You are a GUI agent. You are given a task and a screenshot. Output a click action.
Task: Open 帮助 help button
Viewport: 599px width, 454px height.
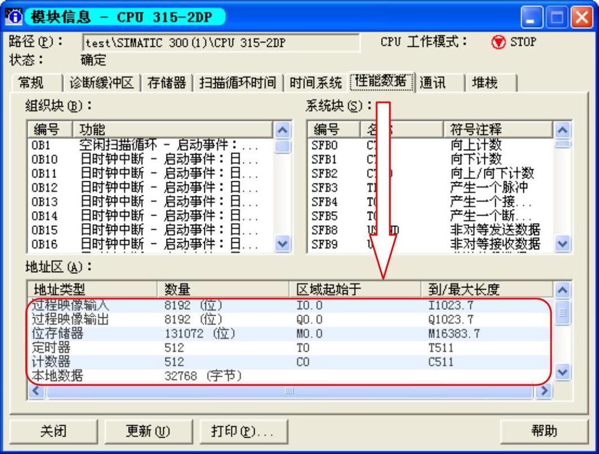tap(544, 431)
